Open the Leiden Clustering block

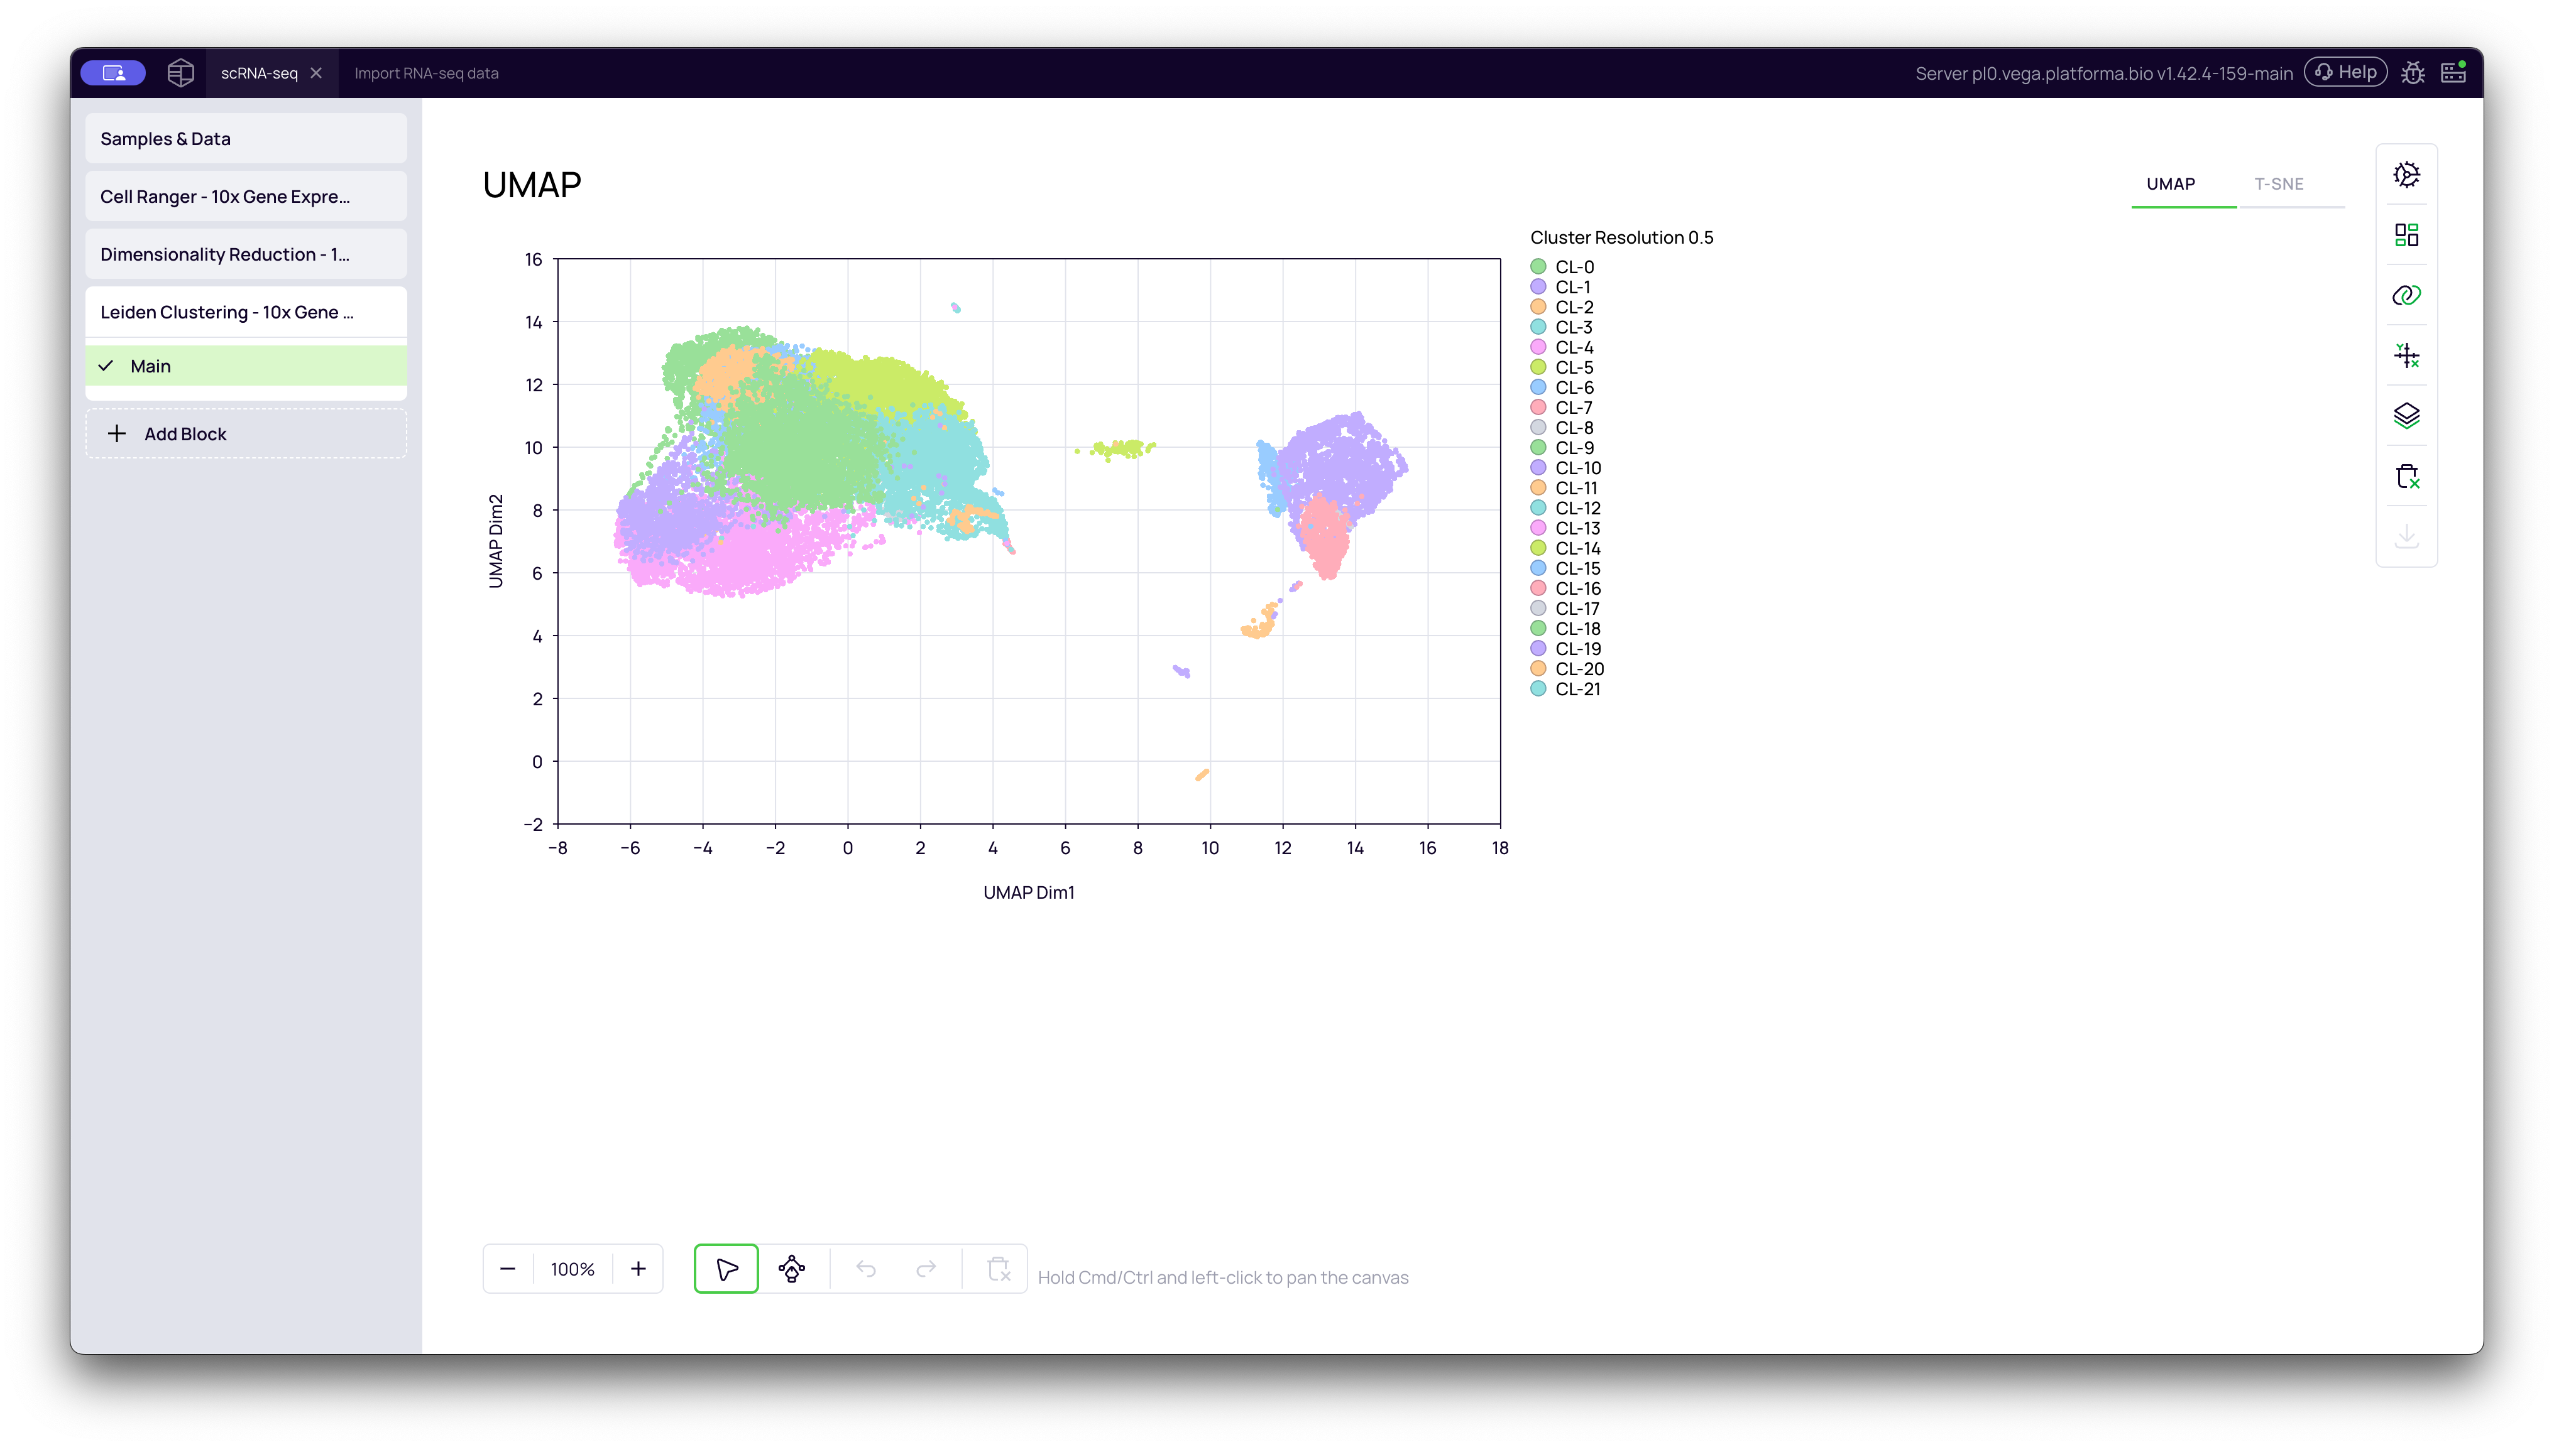(246, 311)
